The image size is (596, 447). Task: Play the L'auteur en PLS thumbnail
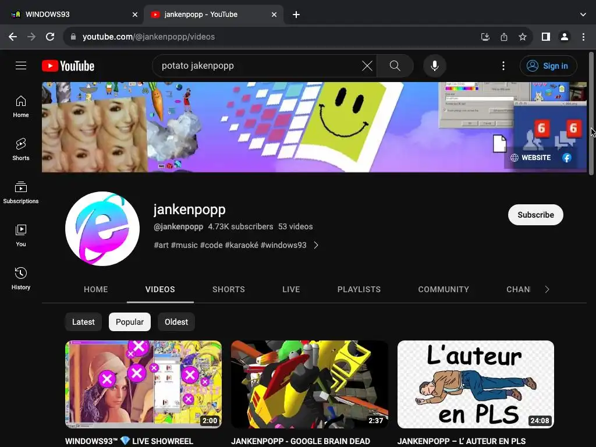coord(476,384)
